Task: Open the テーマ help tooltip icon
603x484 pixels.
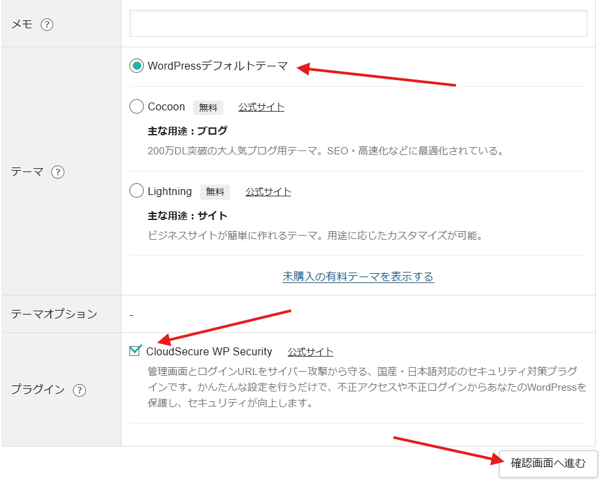Action: [58, 172]
